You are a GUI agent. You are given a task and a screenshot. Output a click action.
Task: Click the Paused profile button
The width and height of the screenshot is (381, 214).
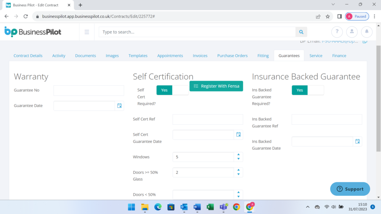[x=357, y=16]
